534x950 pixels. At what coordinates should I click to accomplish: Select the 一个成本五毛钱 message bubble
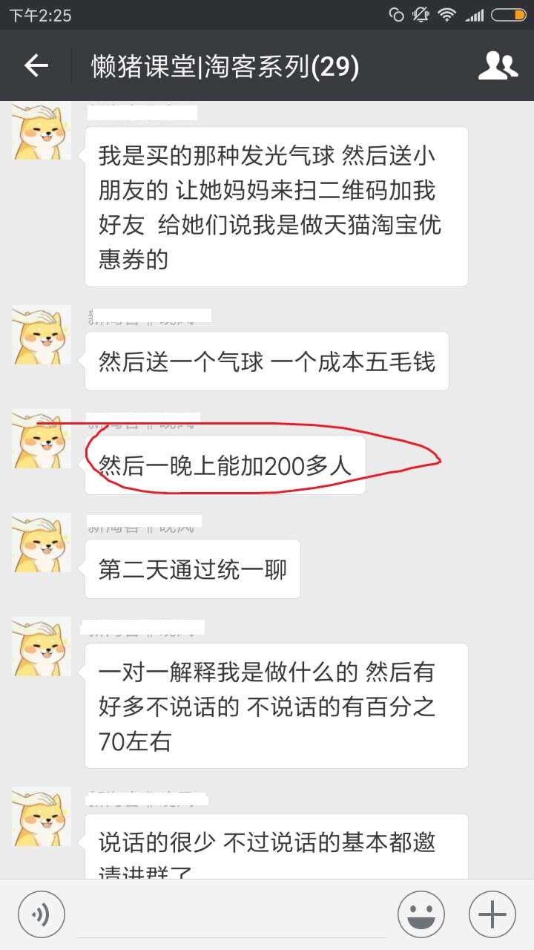(267, 361)
